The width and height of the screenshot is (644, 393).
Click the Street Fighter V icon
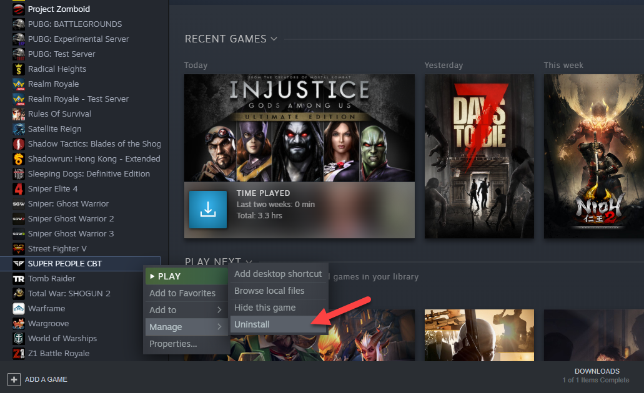pos(19,249)
